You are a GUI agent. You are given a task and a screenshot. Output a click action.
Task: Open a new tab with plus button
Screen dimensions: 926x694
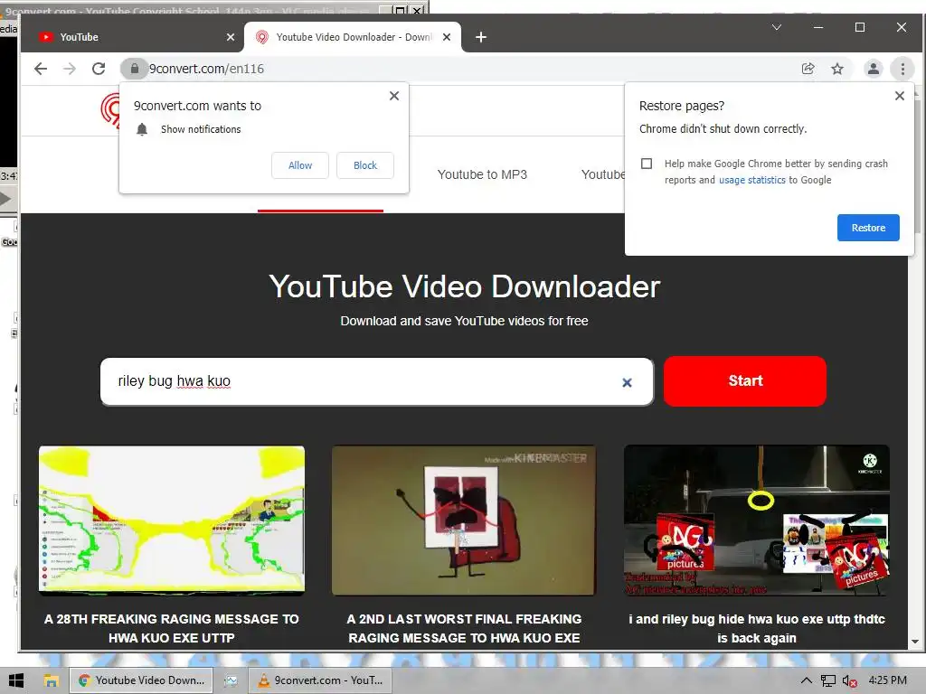(x=481, y=37)
